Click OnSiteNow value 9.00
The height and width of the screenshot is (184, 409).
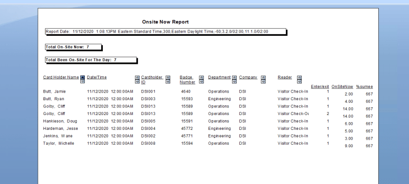[x=349, y=146]
